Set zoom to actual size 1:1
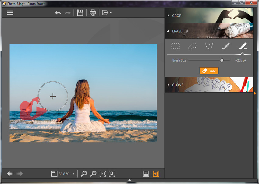Image resolution: width=259 pixels, height=184 pixels. pos(103,174)
